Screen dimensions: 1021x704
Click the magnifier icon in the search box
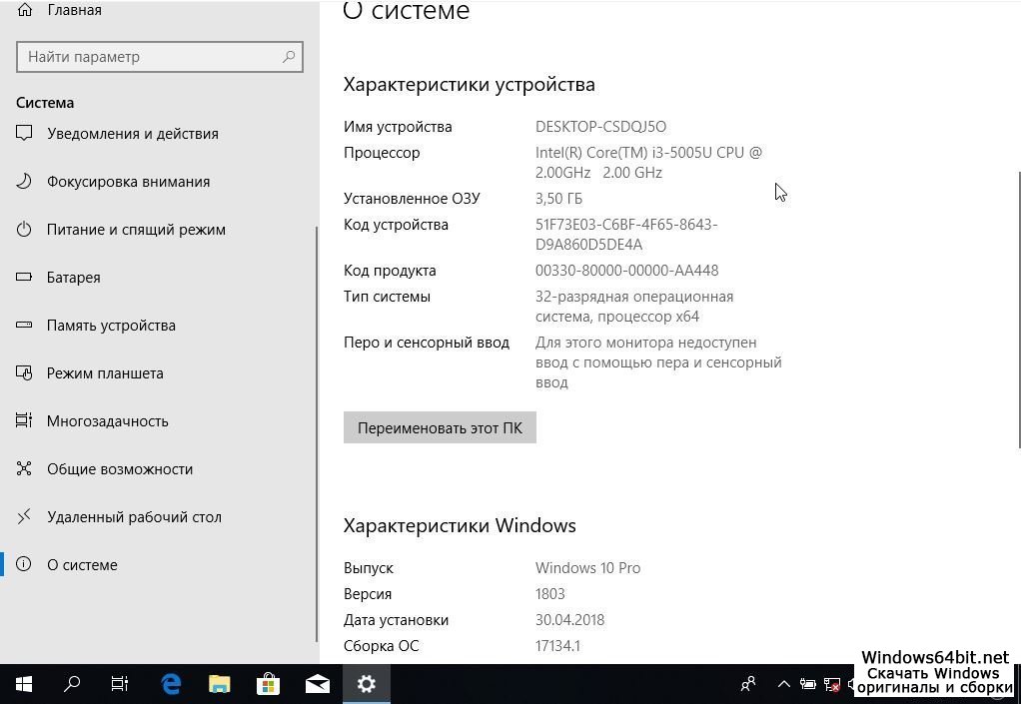pyautogui.click(x=289, y=57)
